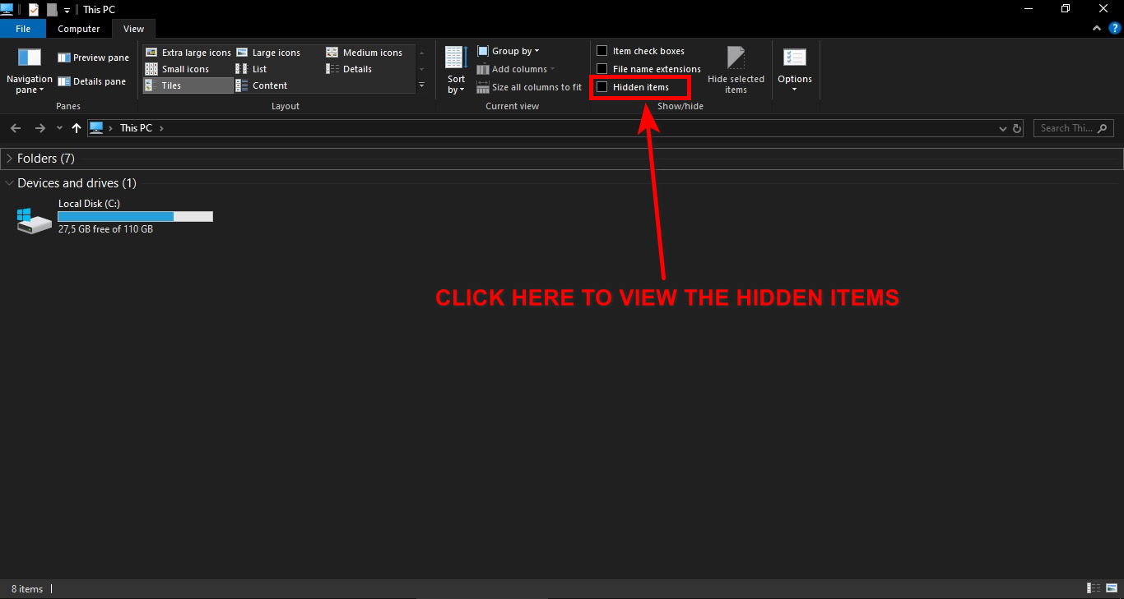Switch layout to List
1124x599 pixels.
click(x=252, y=69)
